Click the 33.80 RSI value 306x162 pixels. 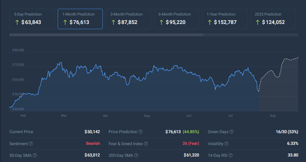(x=293, y=155)
